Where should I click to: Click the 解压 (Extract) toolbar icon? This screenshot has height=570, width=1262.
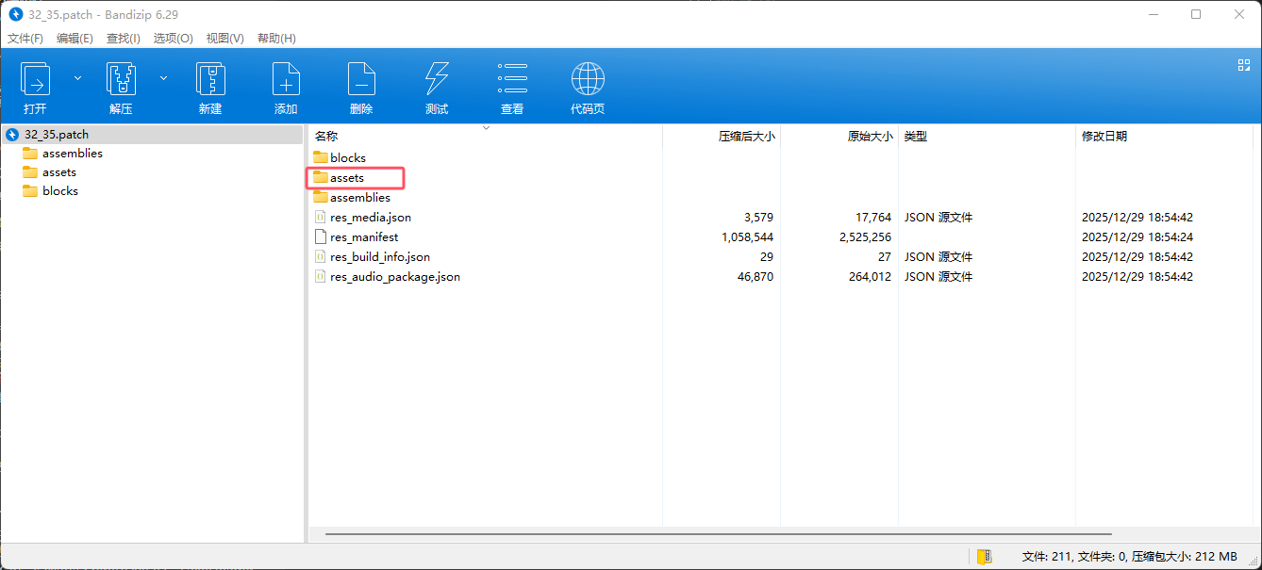(121, 79)
